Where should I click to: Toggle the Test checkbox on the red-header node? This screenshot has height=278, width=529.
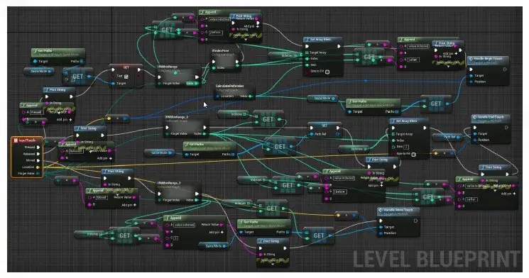[x=126, y=77]
